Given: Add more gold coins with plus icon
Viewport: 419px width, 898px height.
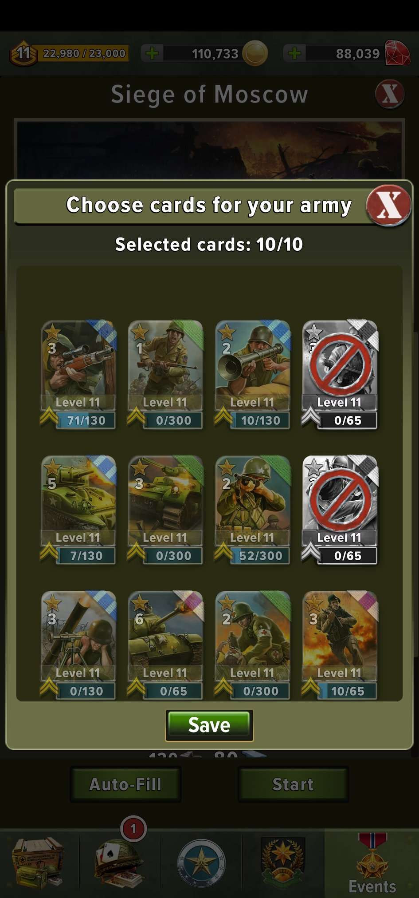Looking at the screenshot, I should [x=152, y=54].
